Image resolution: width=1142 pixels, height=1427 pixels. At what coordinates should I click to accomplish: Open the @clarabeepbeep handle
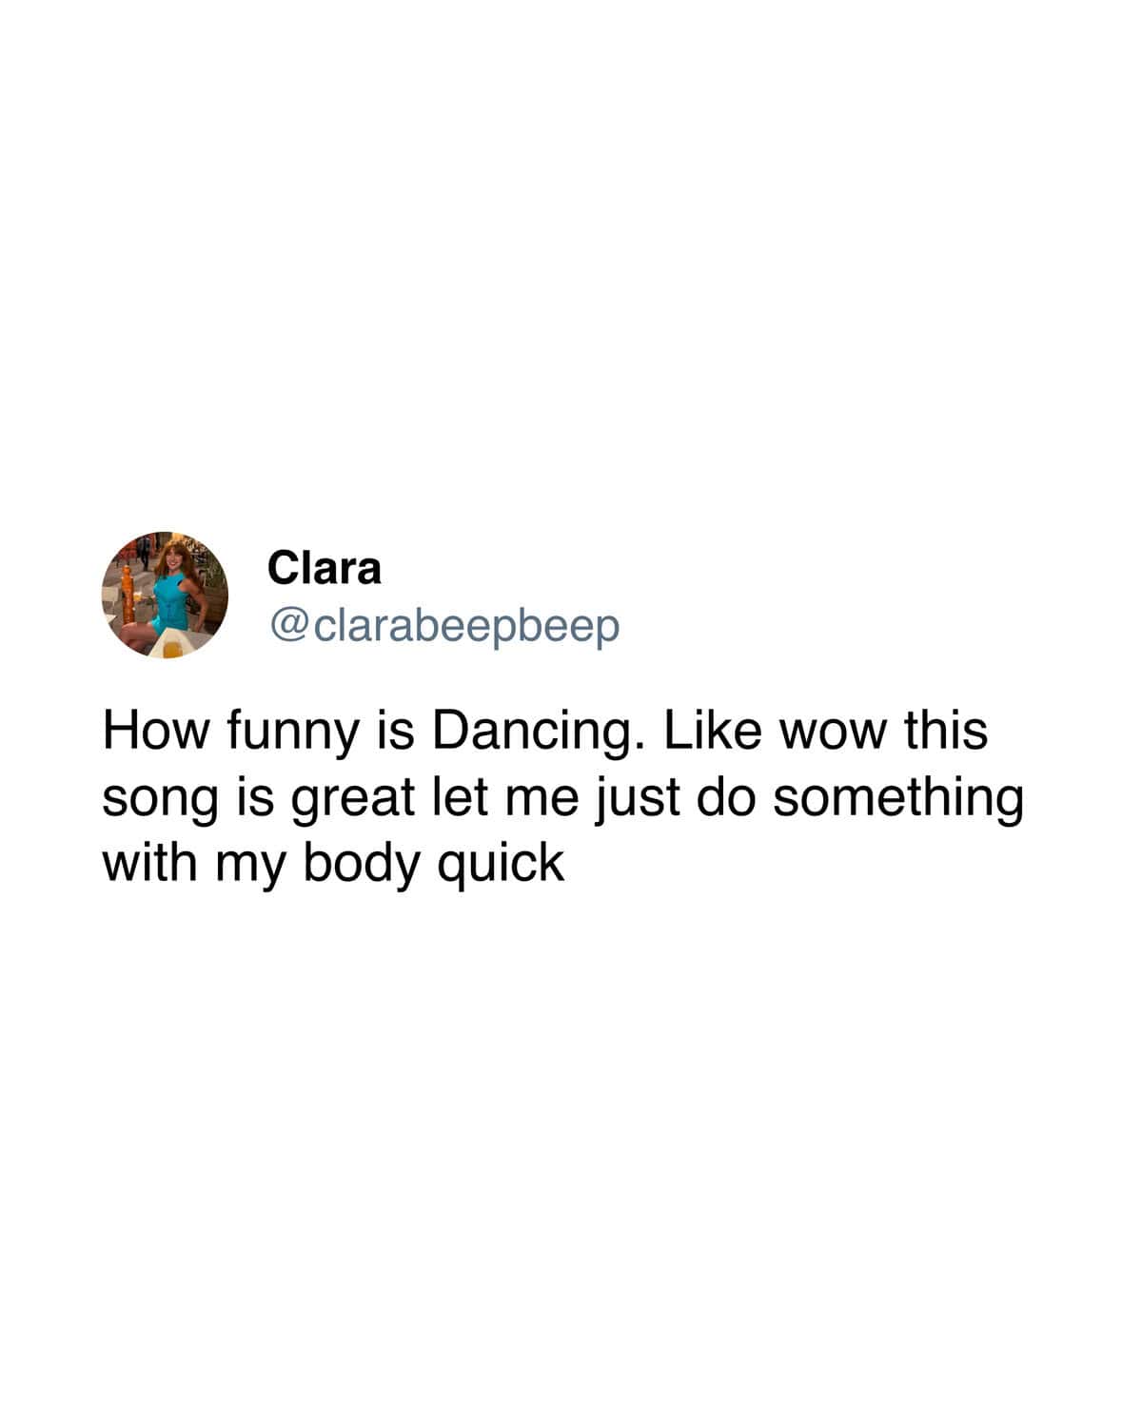pos(443,627)
